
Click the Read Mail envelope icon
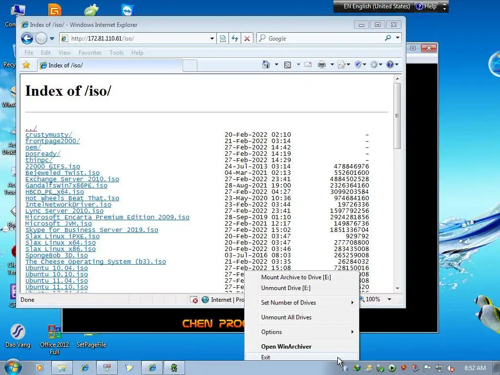tap(308, 65)
